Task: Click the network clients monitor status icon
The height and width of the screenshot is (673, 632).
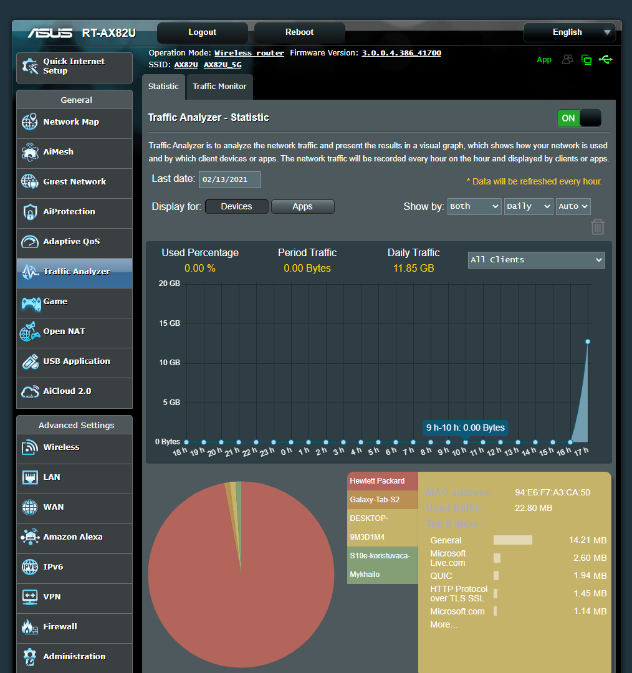Action: pos(586,60)
